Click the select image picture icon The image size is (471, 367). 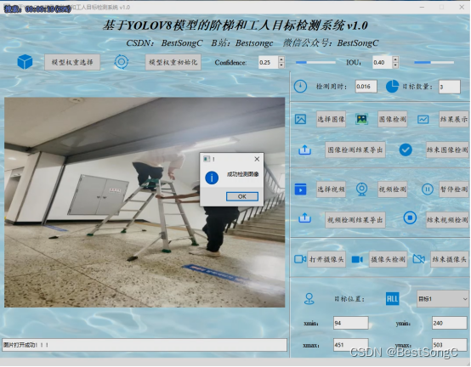[300, 119]
